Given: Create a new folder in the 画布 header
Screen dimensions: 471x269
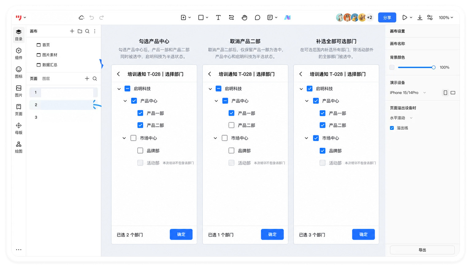Looking at the screenshot, I should pyautogui.click(x=80, y=31).
